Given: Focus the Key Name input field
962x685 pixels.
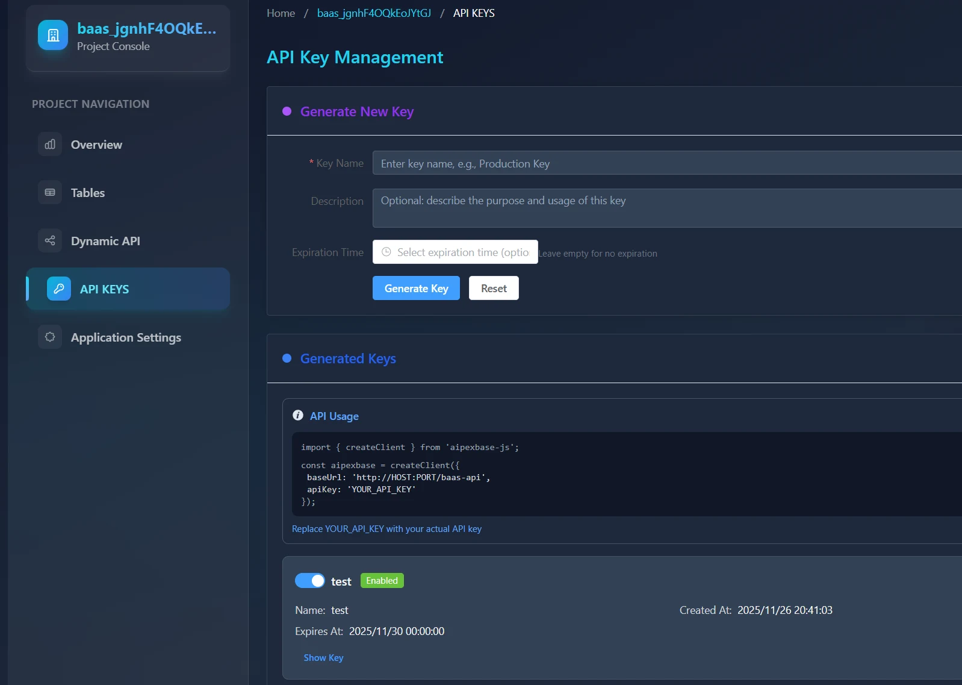Looking at the screenshot, I should pyautogui.click(x=662, y=163).
